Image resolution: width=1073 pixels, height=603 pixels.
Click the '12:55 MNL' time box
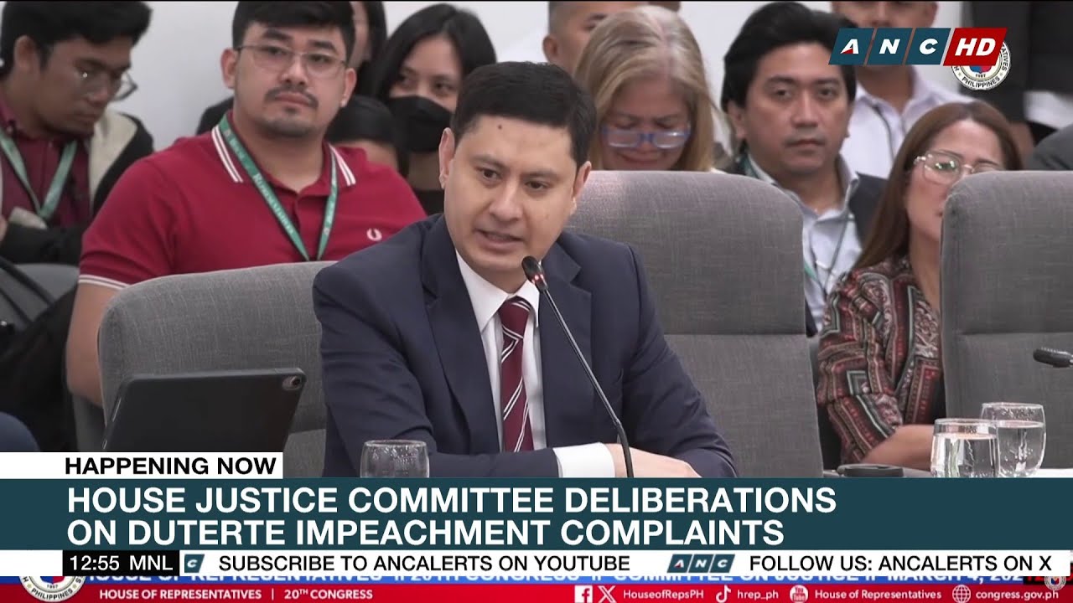click(x=121, y=564)
